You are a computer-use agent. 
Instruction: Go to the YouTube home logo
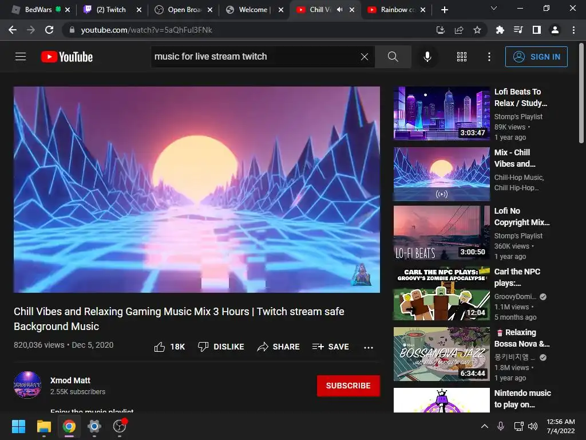tap(67, 57)
